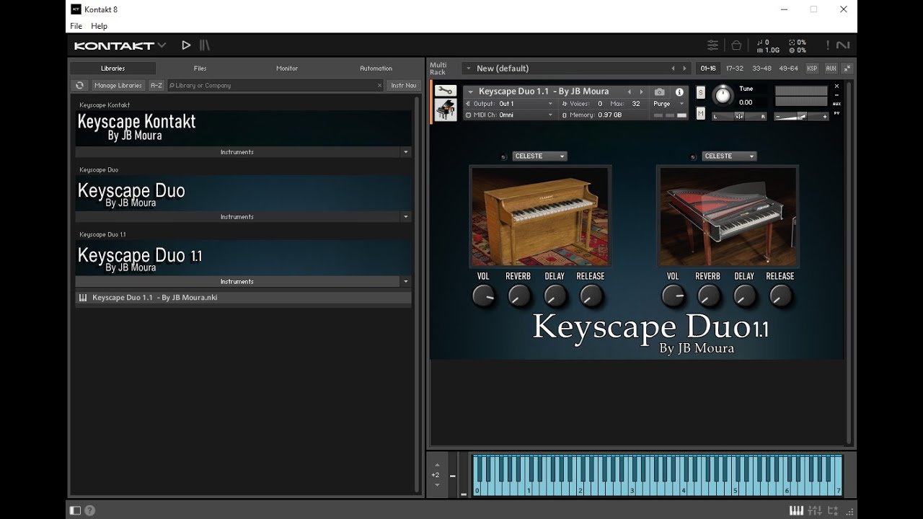Open the instrument info button
The height and width of the screenshot is (519, 923).
pos(679,92)
